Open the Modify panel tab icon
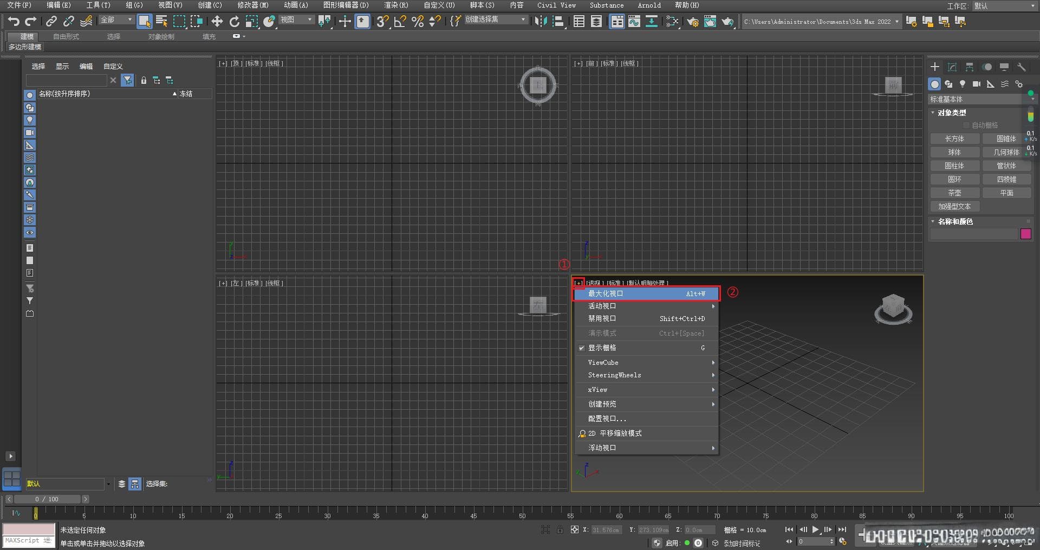Screen dimensions: 1040x550 [x=952, y=67]
